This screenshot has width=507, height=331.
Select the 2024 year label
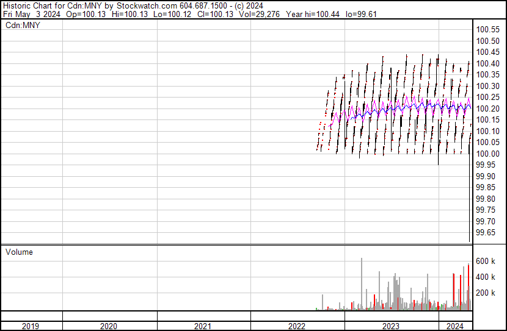(x=454, y=326)
